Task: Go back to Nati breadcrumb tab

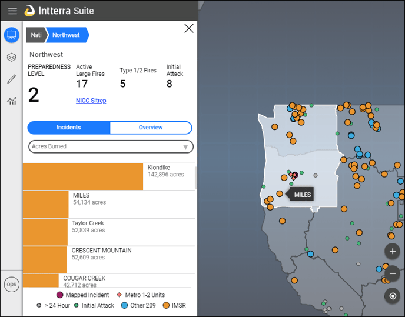Action: 36,35
